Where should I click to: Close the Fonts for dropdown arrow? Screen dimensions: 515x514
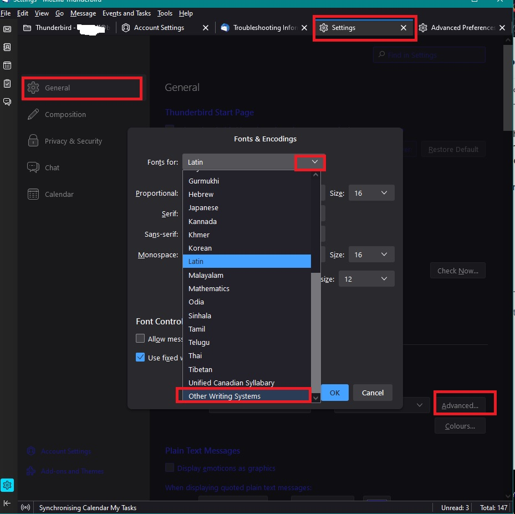(x=314, y=162)
